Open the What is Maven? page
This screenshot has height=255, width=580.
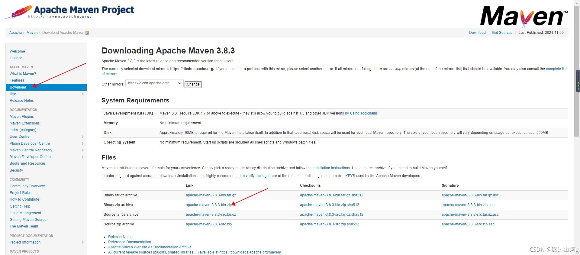pyautogui.click(x=23, y=74)
